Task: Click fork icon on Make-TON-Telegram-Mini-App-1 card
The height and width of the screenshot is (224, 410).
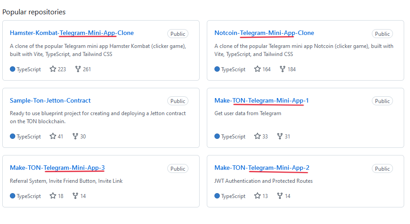Action: 280,136
